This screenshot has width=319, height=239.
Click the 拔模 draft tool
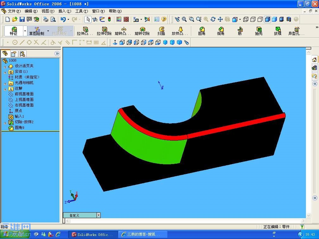pyautogui.click(x=278, y=31)
